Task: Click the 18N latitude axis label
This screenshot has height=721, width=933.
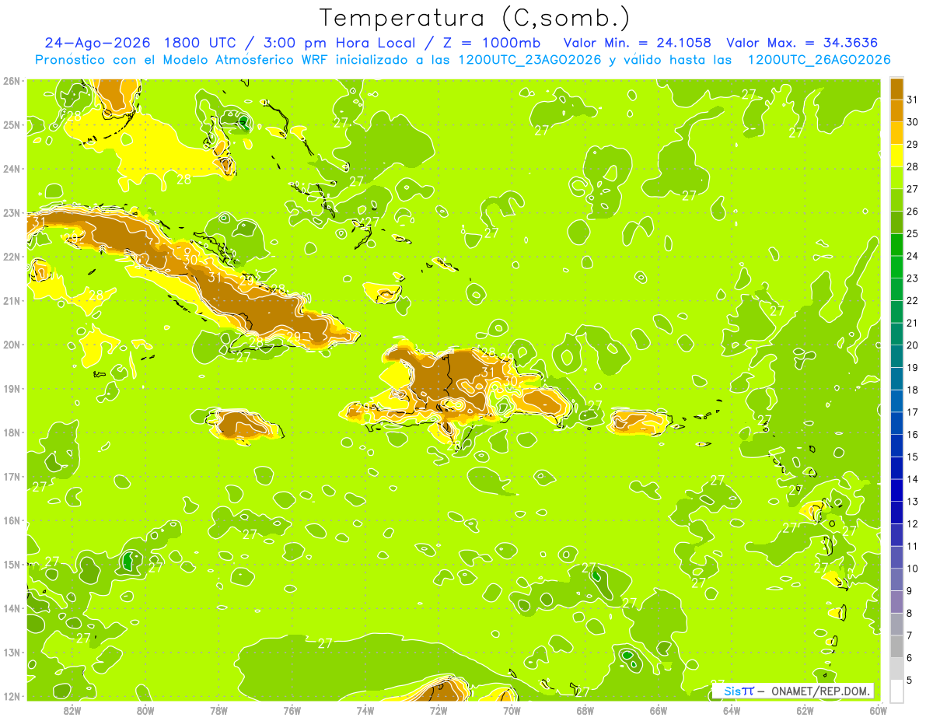Action: click(12, 432)
